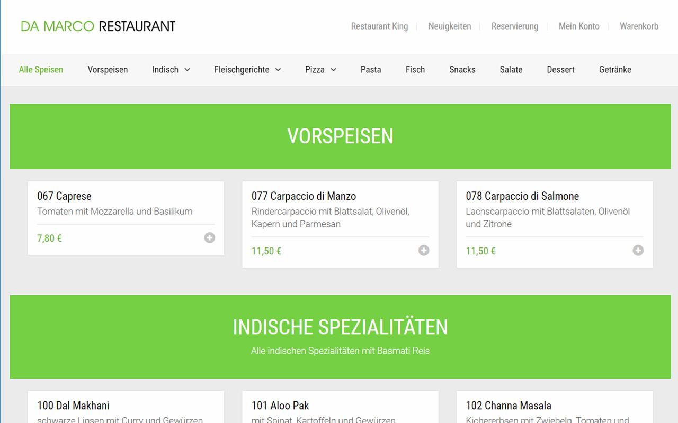
Task: Go to the Neuigkeiten page
Action: pyautogui.click(x=450, y=26)
